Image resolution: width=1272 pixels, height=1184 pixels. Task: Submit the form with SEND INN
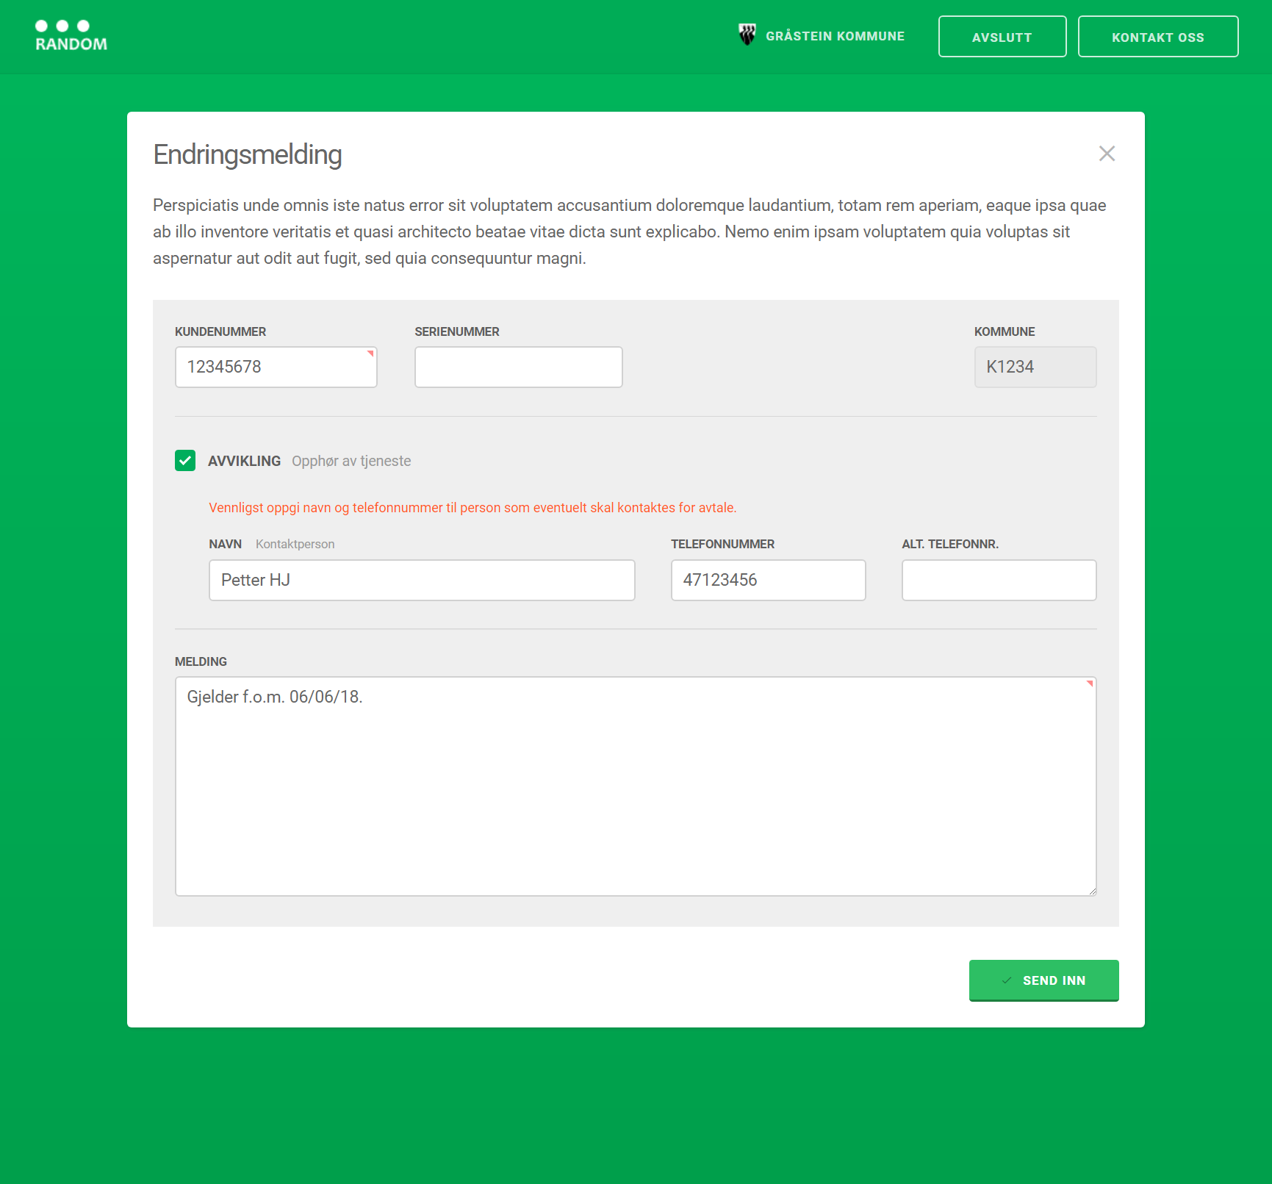click(x=1043, y=980)
